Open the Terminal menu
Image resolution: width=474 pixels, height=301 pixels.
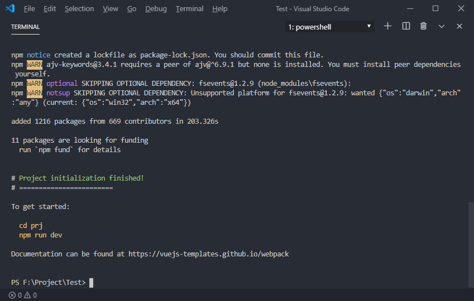pos(189,9)
